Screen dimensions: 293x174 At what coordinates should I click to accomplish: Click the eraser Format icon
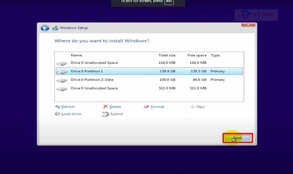coord(146,106)
